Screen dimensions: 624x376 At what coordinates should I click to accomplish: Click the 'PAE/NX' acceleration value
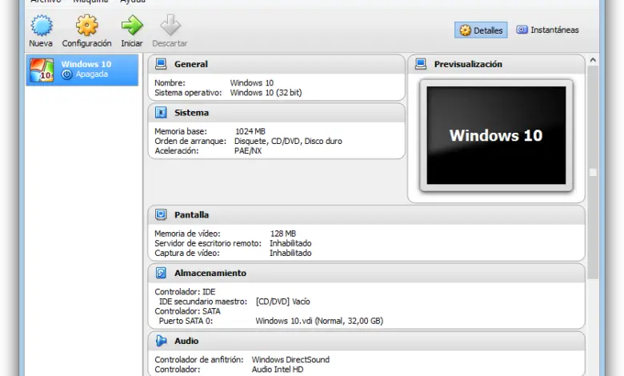(248, 150)
